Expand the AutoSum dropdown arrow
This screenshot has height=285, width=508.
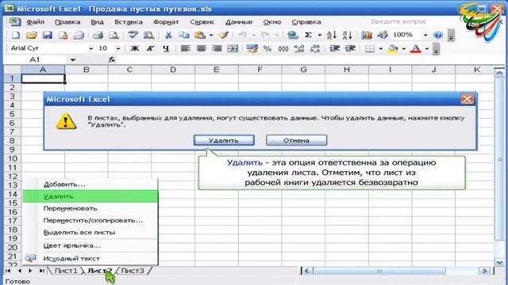pos(319,35)
